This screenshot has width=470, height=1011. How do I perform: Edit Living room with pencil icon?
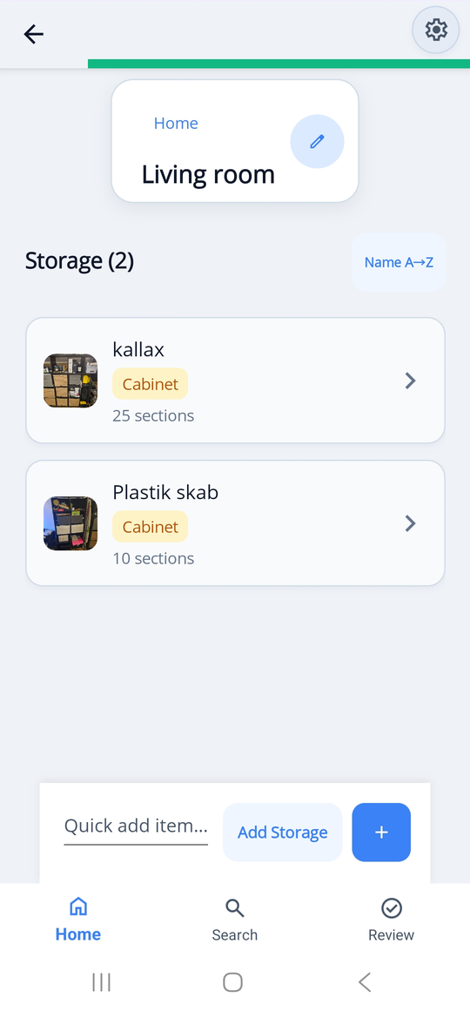click(x=317, y=141)
